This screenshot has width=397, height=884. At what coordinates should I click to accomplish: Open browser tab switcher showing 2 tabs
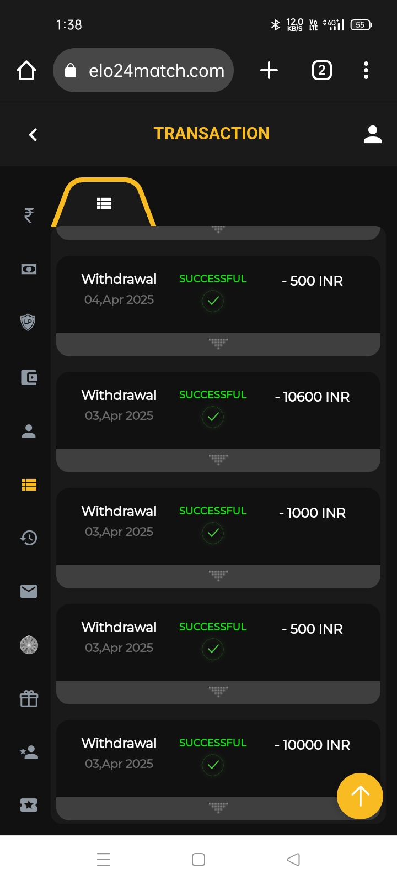pyautogui.click(x=322, y=70)
